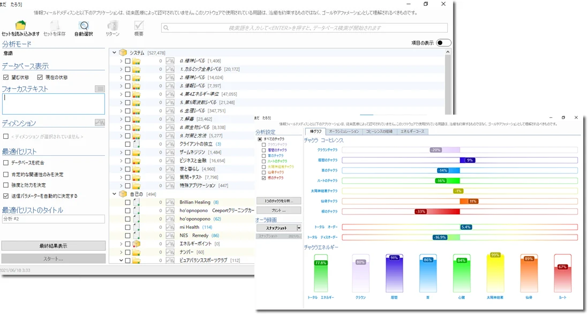
Task: Expand the 8. 微生物レベル folder
Action: coord(120,127)
